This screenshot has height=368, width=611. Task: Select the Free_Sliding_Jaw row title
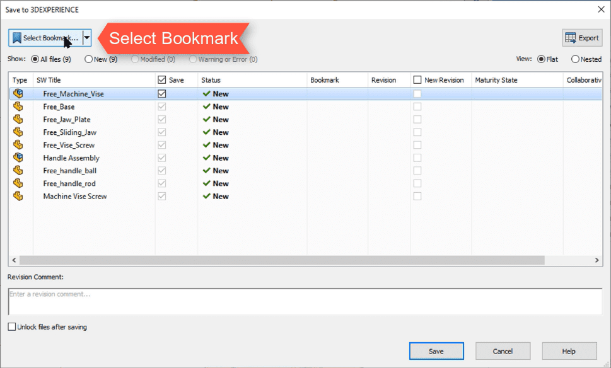tap(70, 132)
